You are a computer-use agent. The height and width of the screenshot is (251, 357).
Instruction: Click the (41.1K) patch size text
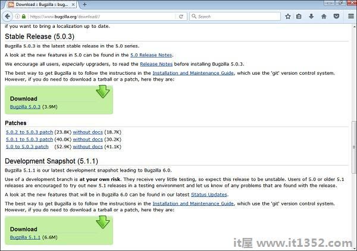tap(112, 147)
